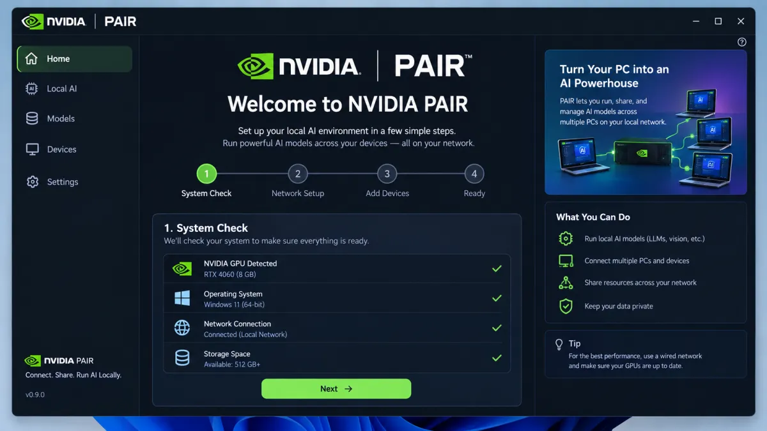
Task: Click the 'Welcome to NVIDIA PAIR' heading
Action: pyautogui.click(x=348, y=104)
